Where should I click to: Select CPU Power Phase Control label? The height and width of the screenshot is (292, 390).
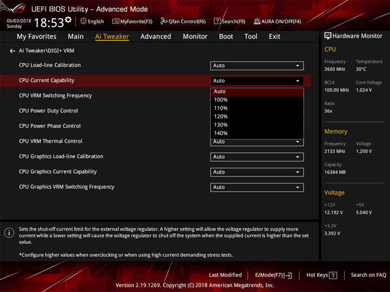tap(50, 126)
